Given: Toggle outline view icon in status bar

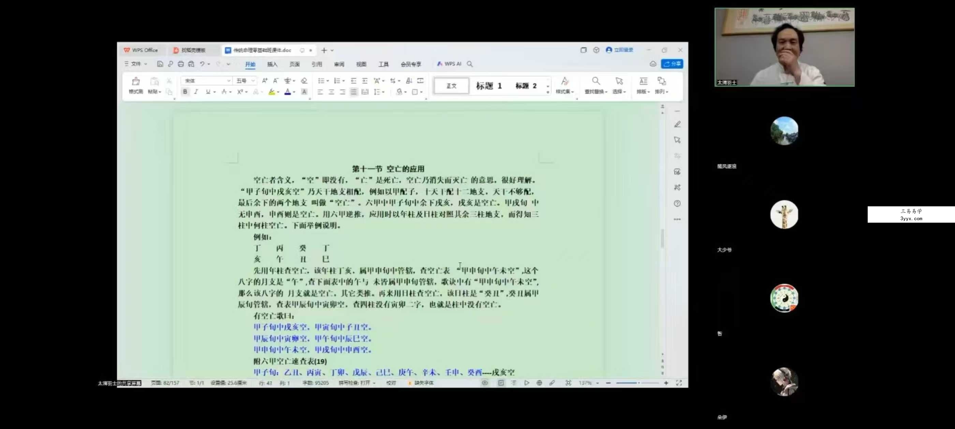Looking at the screenshot, I should 513,383.
